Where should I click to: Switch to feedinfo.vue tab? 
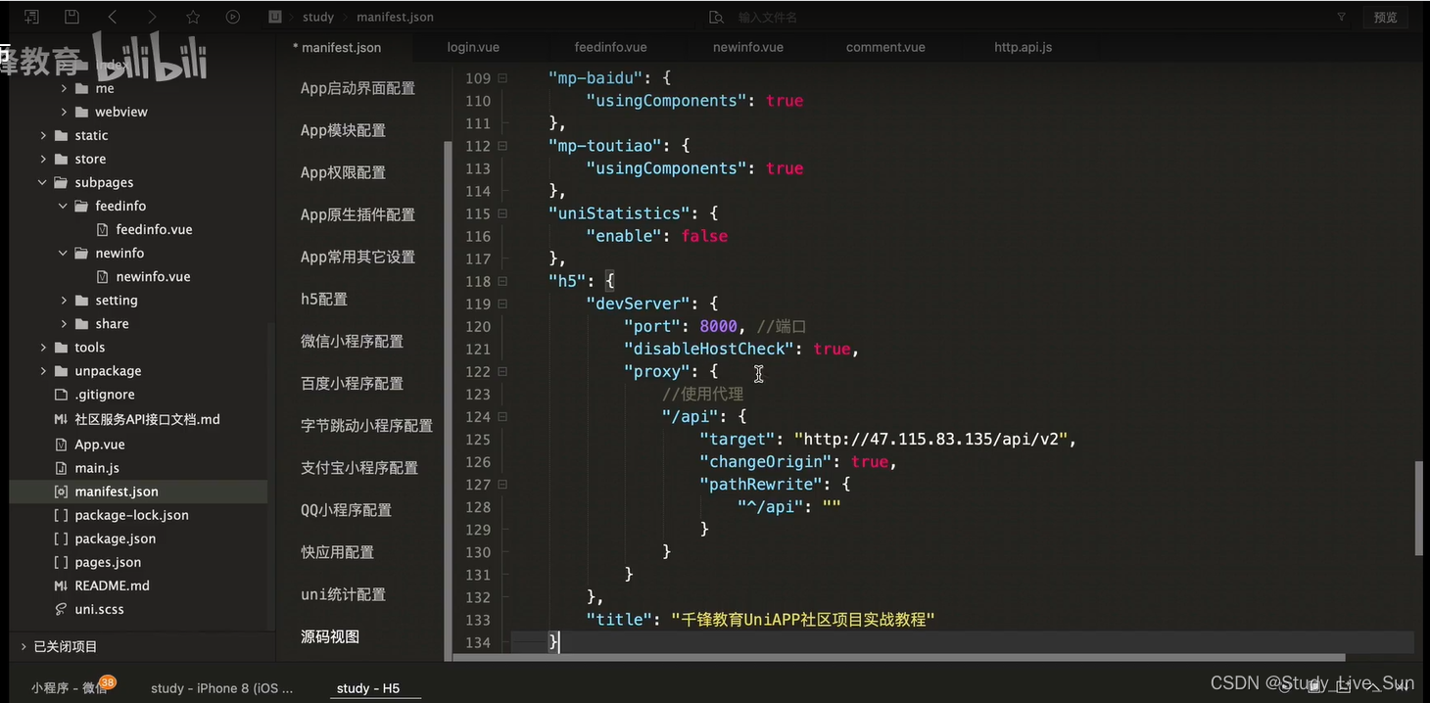(610, 47)
